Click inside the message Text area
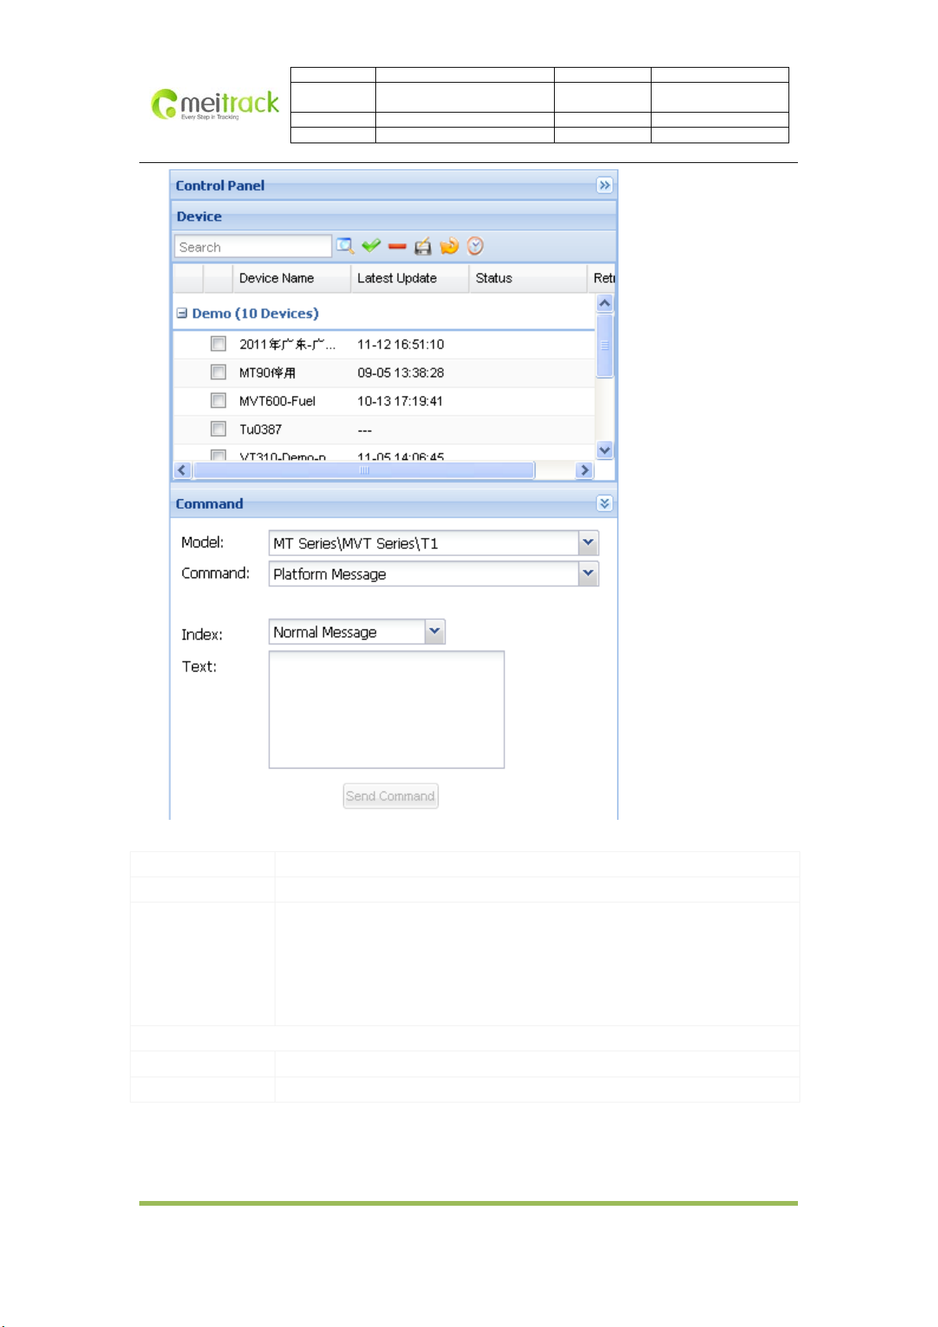This screenshot has width=938, height=1327. [x=386, y=709]
